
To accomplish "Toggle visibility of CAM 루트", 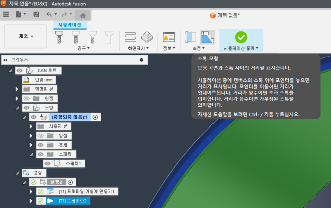I will click(20, 71).
